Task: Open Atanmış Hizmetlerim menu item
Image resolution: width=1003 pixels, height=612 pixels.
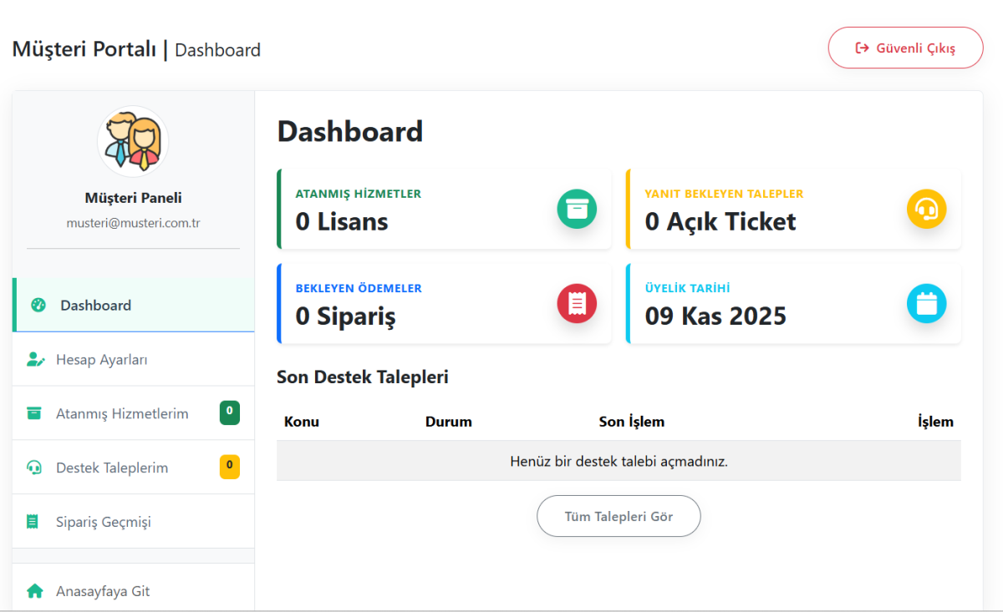Action: click(x=122, y=413)
